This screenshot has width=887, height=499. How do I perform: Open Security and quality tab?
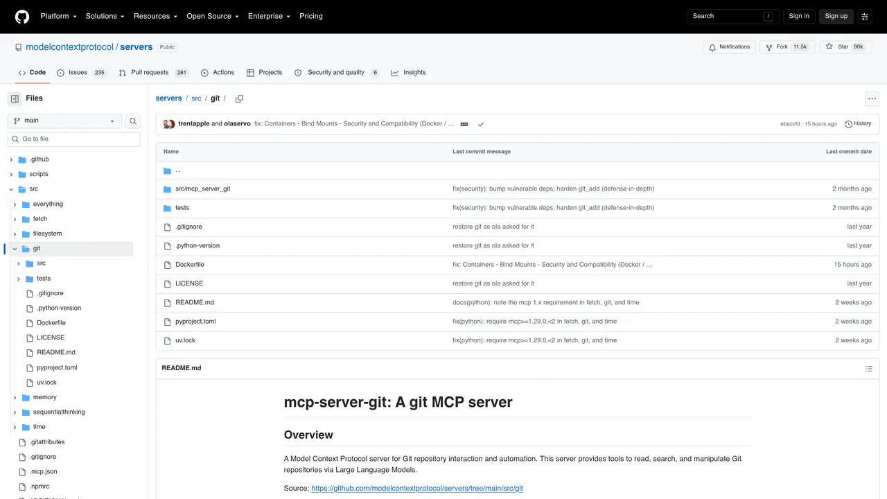click(337, 73)
